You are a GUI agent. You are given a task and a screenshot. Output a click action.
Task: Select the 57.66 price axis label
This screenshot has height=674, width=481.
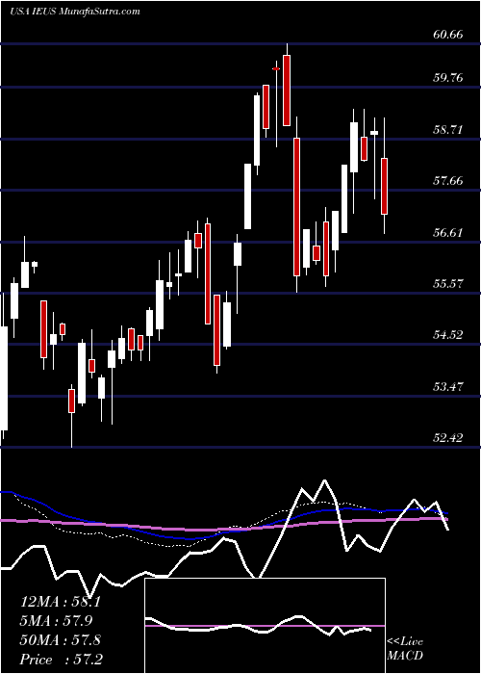tap(448, 181)
